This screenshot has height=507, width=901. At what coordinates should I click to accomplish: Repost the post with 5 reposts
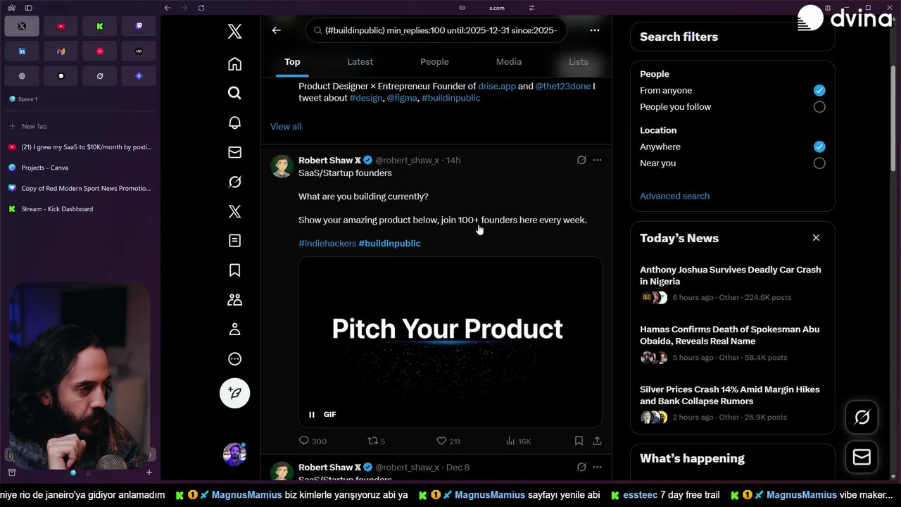pyautogui.click(x=377, y=441)
